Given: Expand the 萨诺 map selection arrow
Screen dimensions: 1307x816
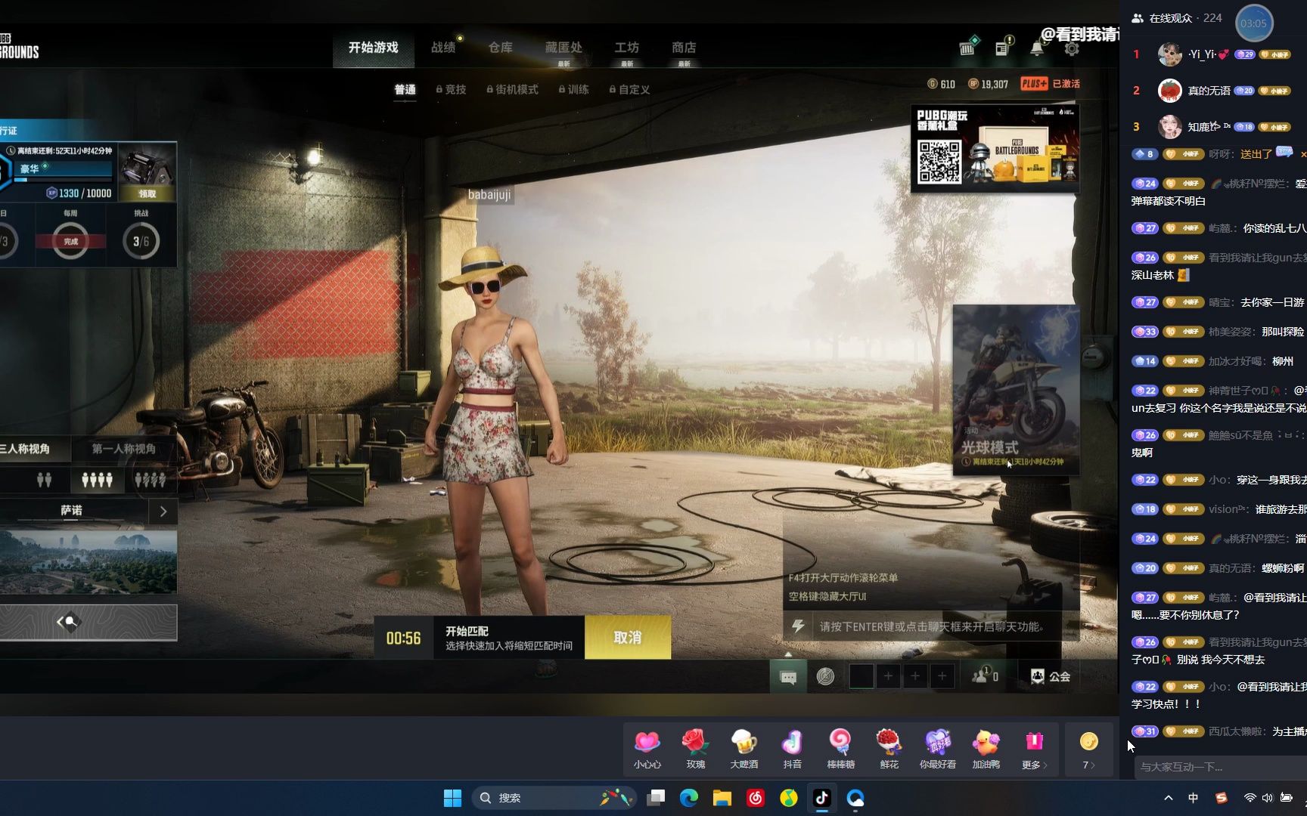Looking at the screenshot, I should click(163, 512).
